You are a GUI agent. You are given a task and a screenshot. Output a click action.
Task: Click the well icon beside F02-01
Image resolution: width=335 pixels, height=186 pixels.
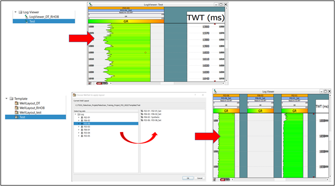pyautogui.click(x=82, y=117)
